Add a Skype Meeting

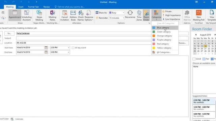(x=39, y=15)
